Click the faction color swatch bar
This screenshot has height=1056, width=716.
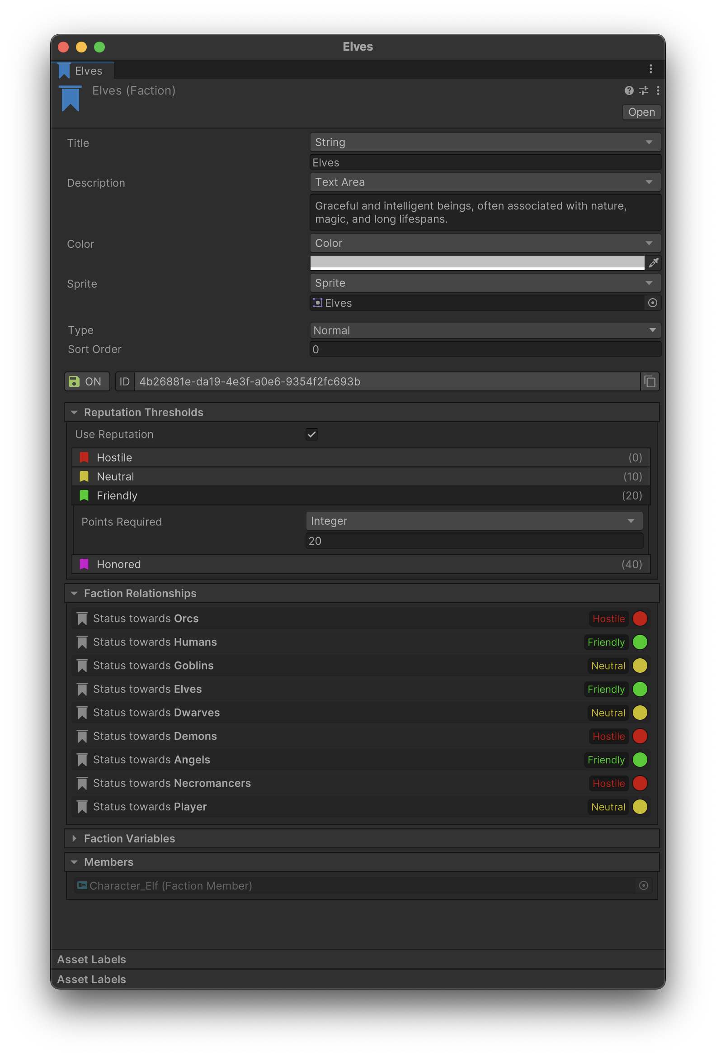point(477,262)
